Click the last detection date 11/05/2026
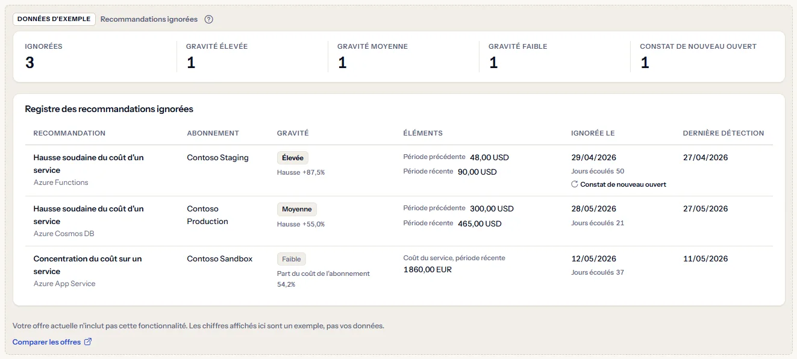Screen dimensions: 797x359 pos(705,259)
